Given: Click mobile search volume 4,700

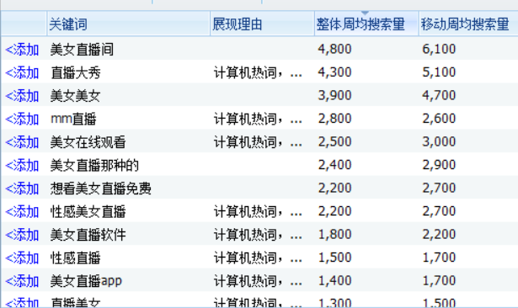Looking at the screenshot, I should 439,95.
